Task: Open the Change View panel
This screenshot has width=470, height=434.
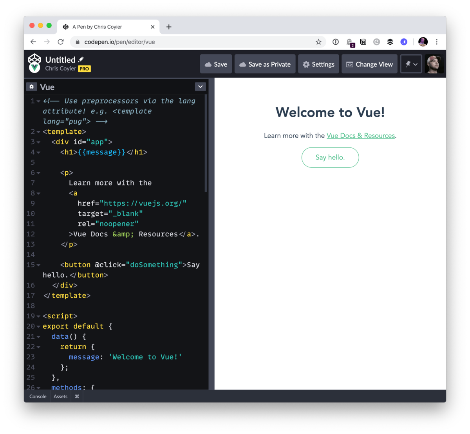Action: 369,64
